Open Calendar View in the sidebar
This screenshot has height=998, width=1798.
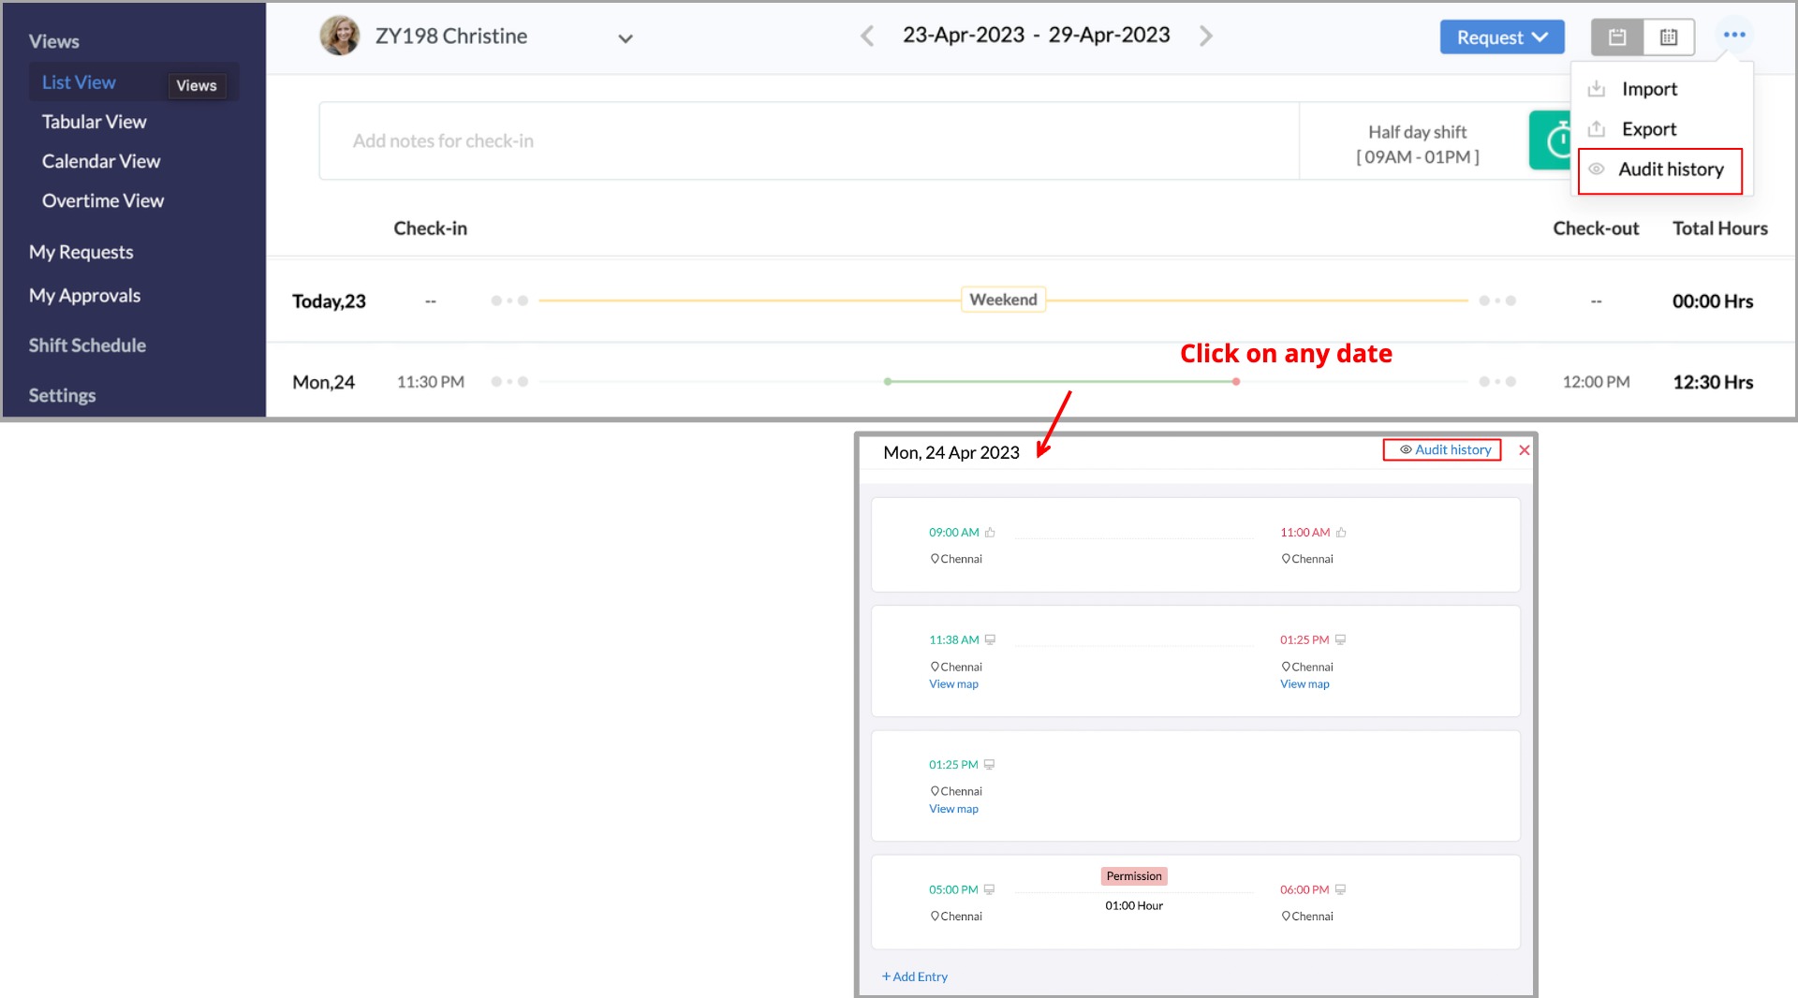pyautogui.click(x=101, y=161)
